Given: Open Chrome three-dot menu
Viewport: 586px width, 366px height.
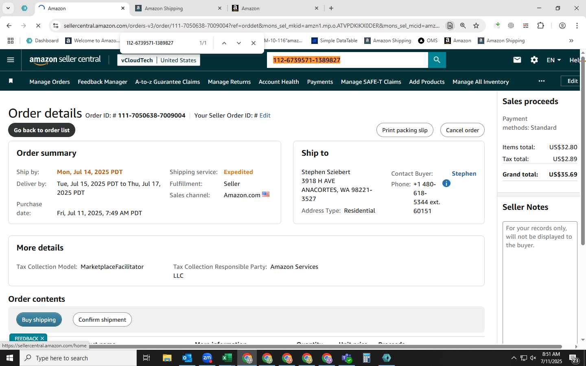Looking at the screenshot, I should (x=577, y=26).
